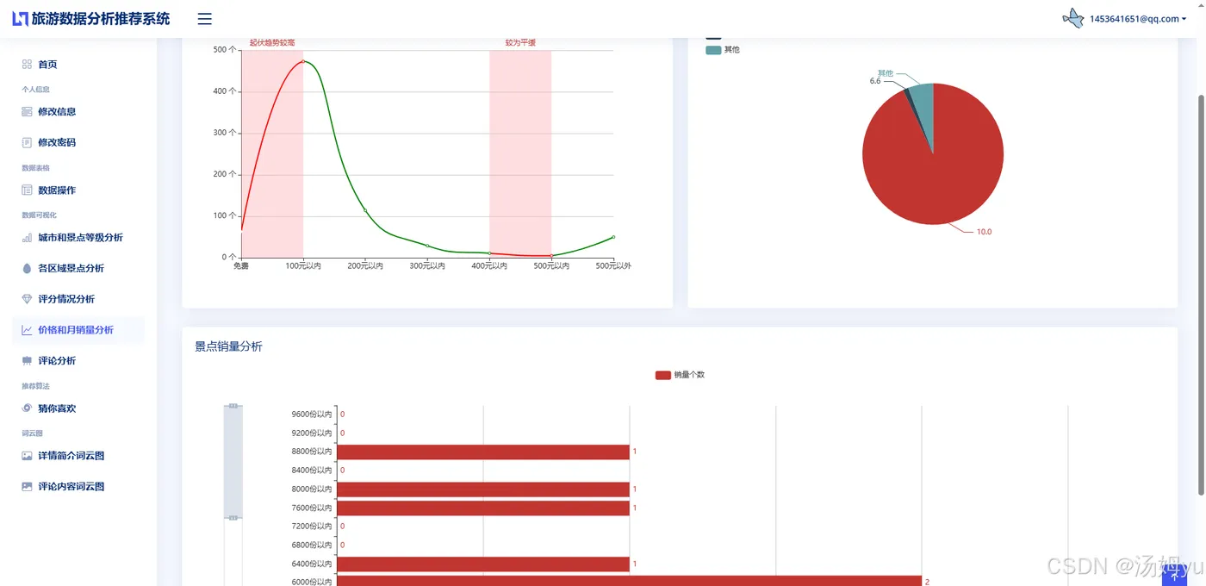Toggle the 销量个数 legend series

681,375
